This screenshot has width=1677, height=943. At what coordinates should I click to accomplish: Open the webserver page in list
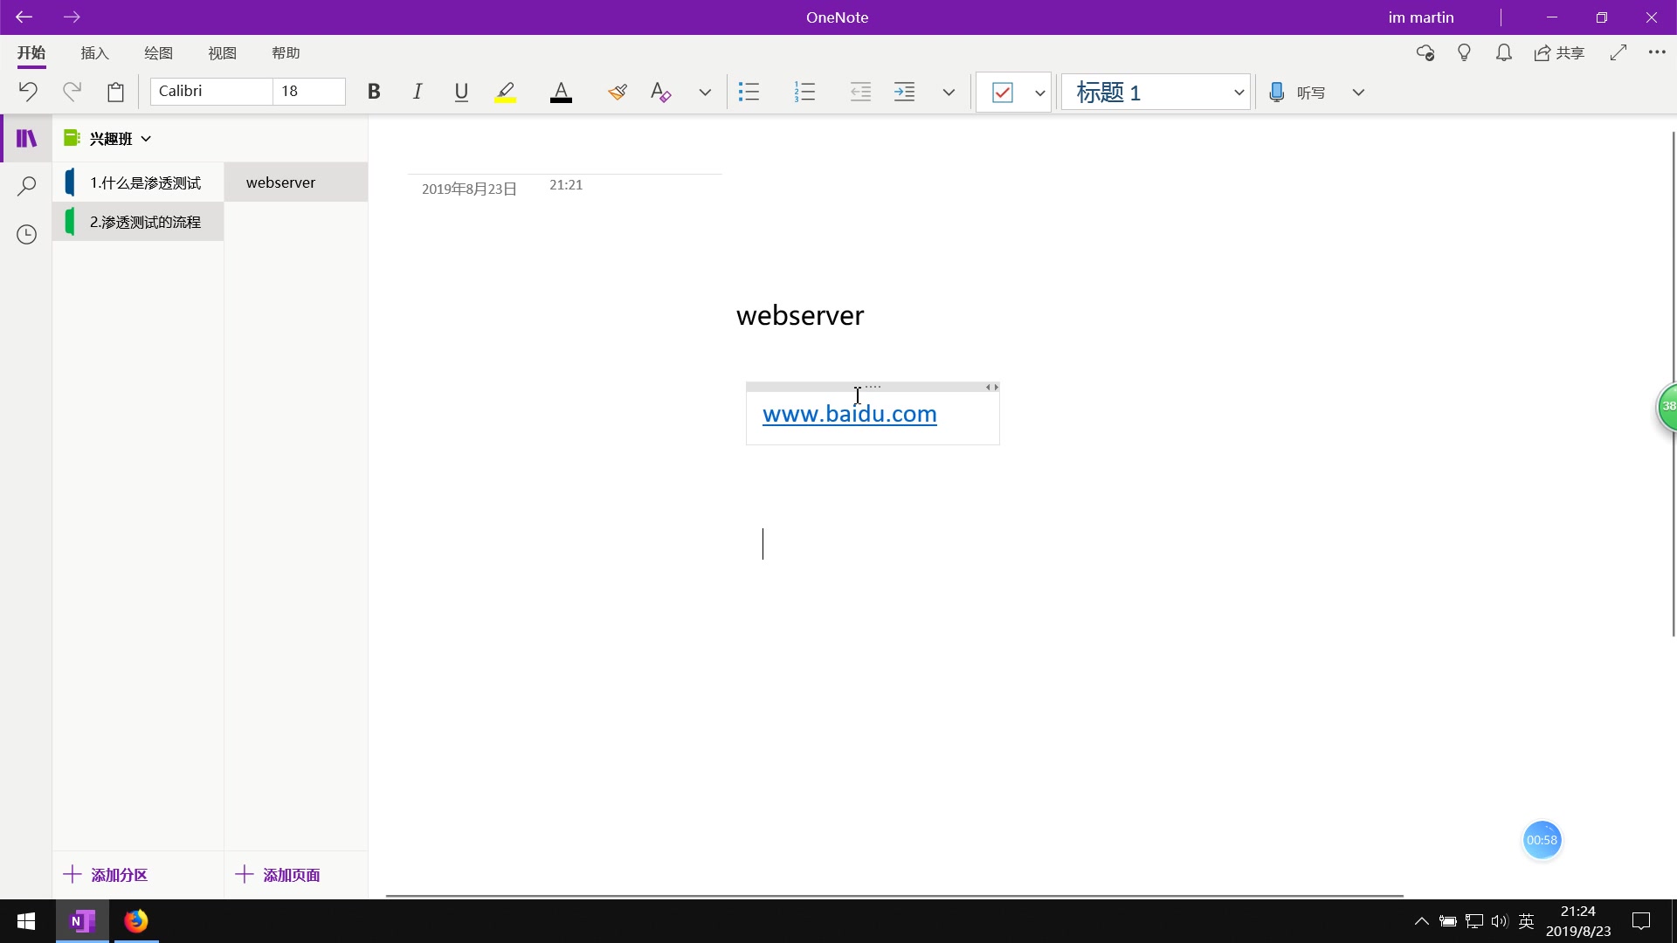(x=296, y=182)
